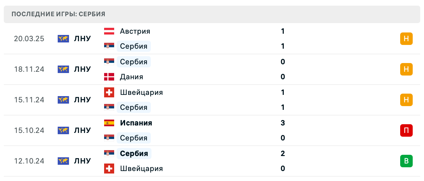
Task: Click the world map tournament icon on 20.03.25 row
Action: click(x=63, y=39)
